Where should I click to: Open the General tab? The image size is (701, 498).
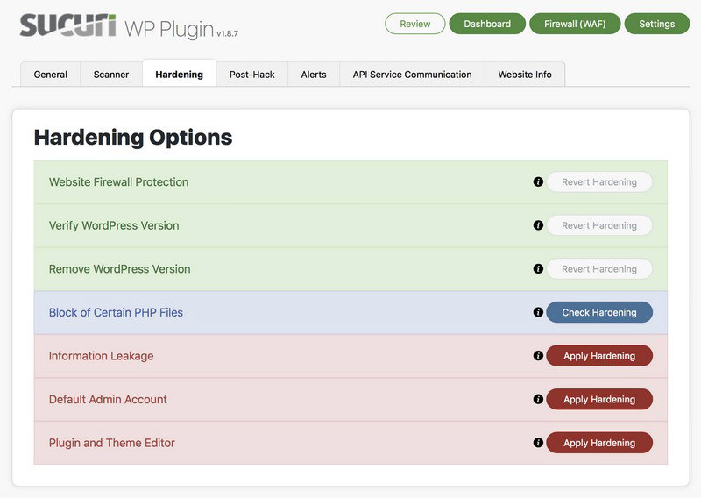click(x=51, y=75)
